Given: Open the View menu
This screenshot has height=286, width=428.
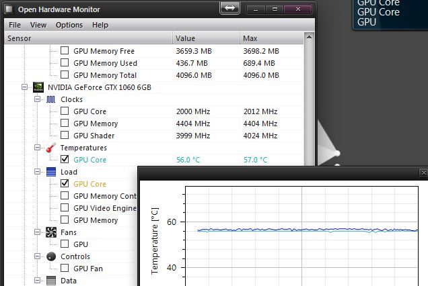Looking at the screenshot, I should 38,25.
